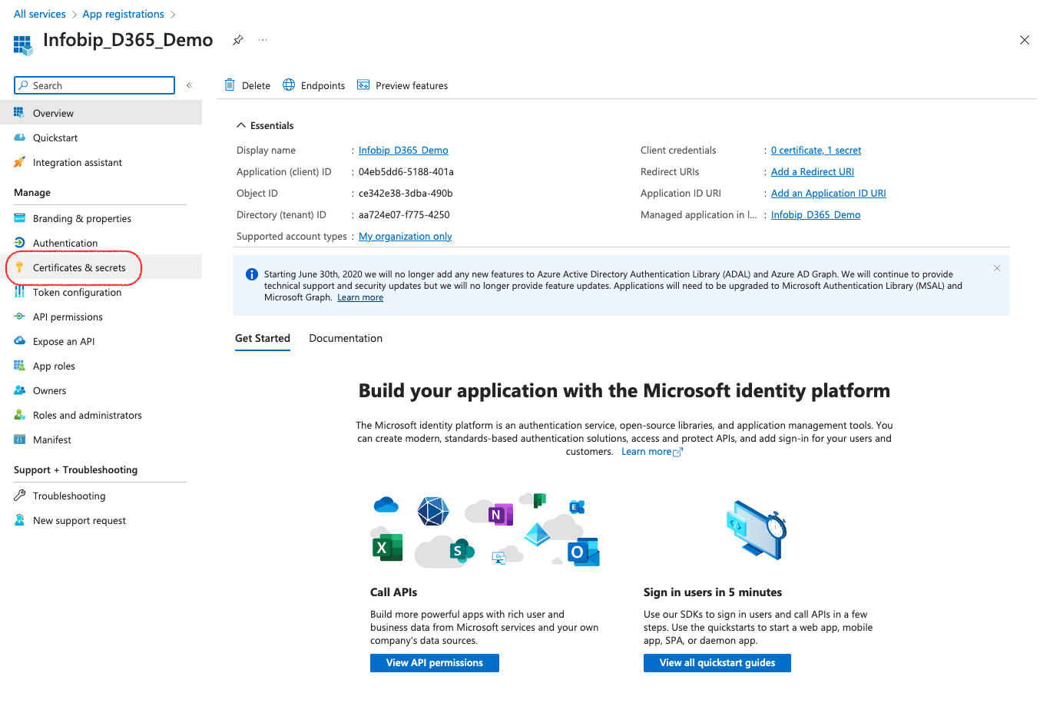1040x703 pixels.
Task: Click the New support request icon
Action: coord(19,520)
